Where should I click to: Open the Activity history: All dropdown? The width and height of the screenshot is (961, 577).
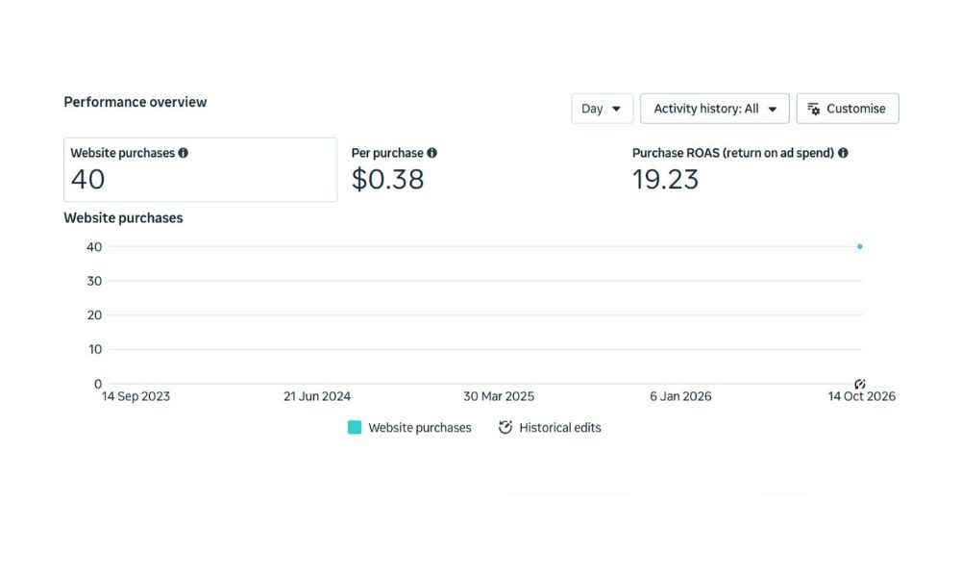(x=715, y=109)
